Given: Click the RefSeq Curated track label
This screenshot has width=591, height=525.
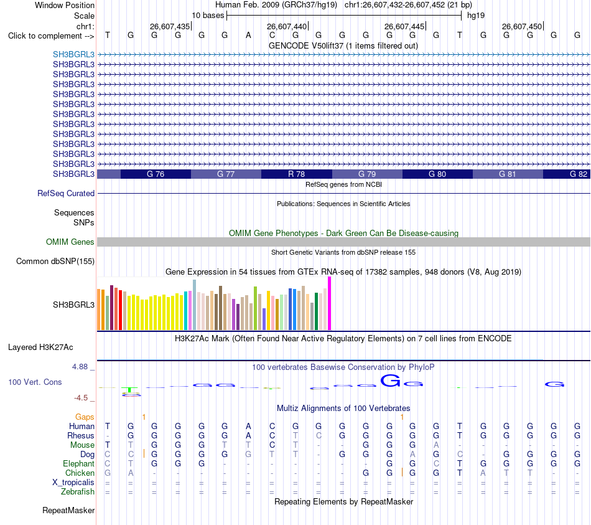Looking at the screenshot, I should [x=65, y=193].
